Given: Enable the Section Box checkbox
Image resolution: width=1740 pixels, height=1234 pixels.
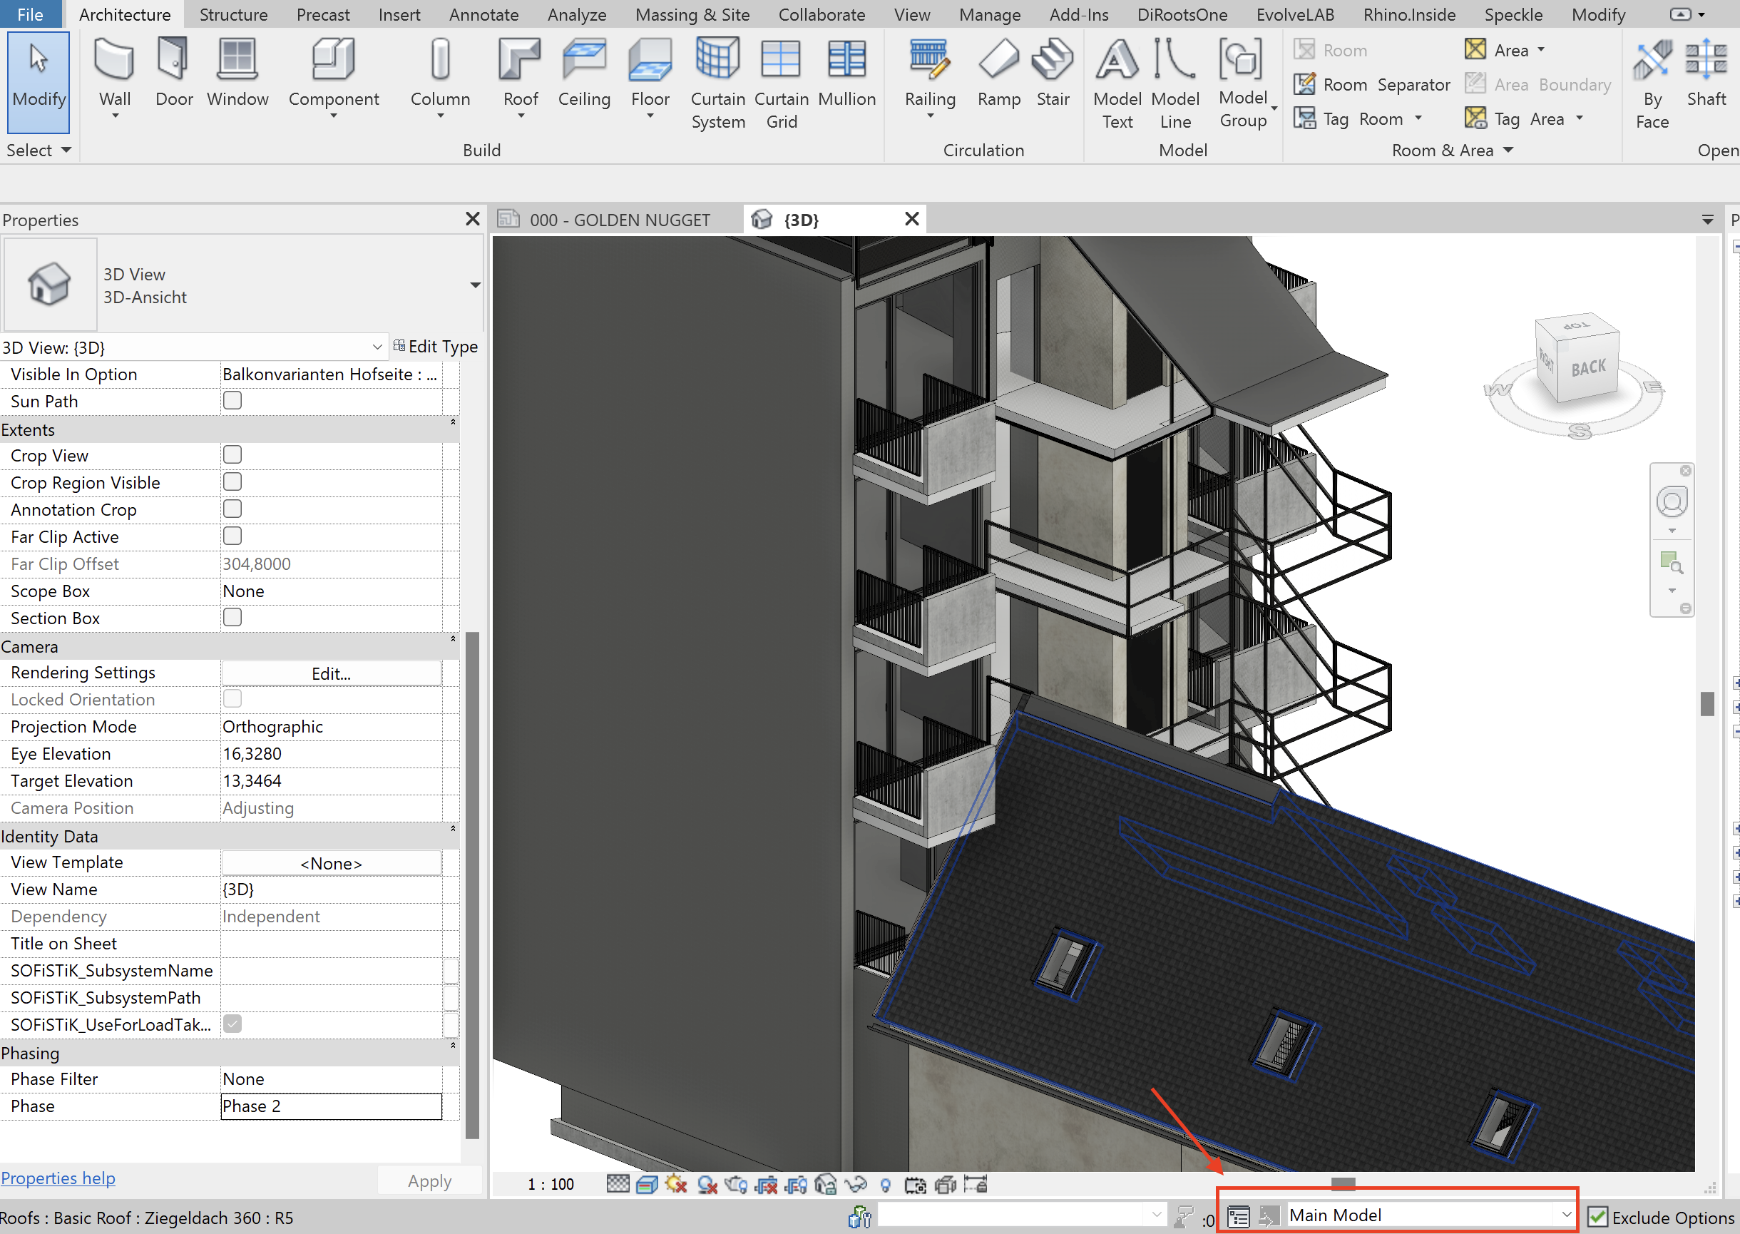Looking at the screenshot, I should point(232,618).
